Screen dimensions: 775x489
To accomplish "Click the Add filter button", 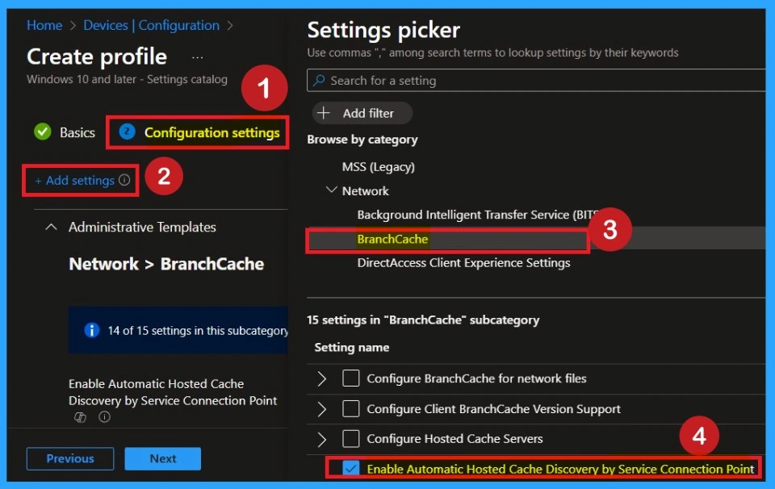I will click(362, 113).
